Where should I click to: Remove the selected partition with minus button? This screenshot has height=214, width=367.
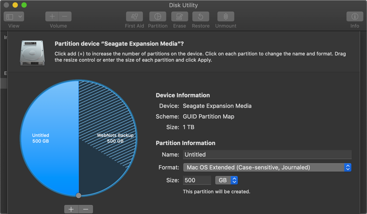click(86, 209)
